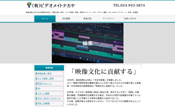Click the TEL:024-943-5874 phone number
The height and width of the screenshot is (109, 175).
(129, 5)
